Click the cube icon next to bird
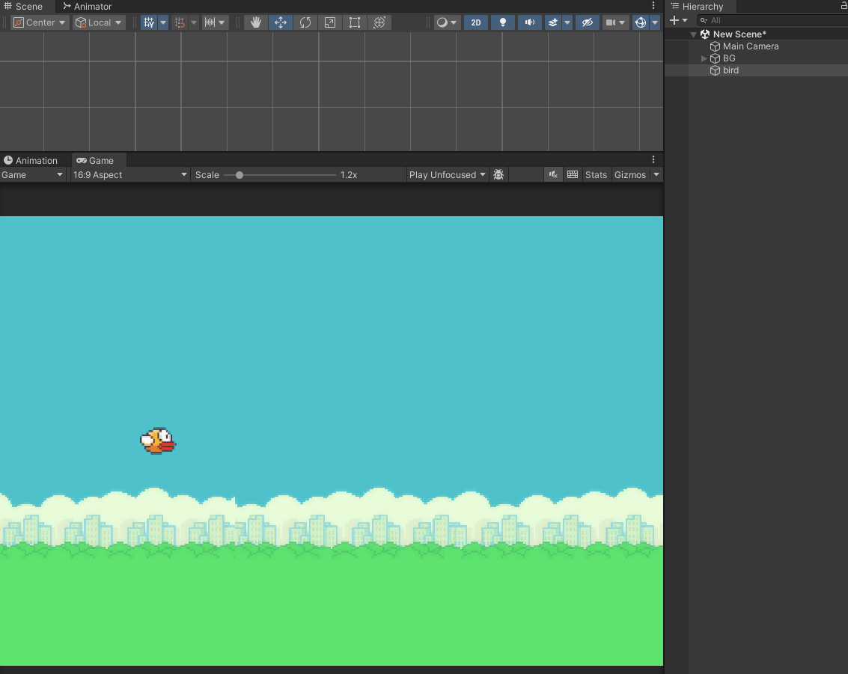Viewport: 848px width, 674px height. point(715,70)
